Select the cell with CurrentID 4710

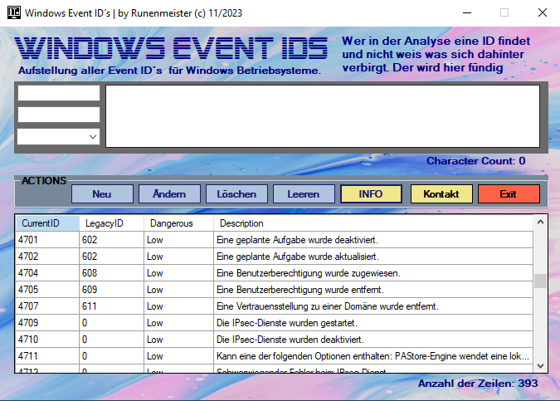click(x=47, y=340)
